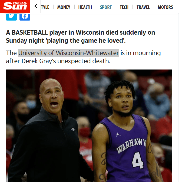This screenshot has width=179, height=182.
Task: Go to the Money section
Action: pyautogui.click(x=64, y=7)
